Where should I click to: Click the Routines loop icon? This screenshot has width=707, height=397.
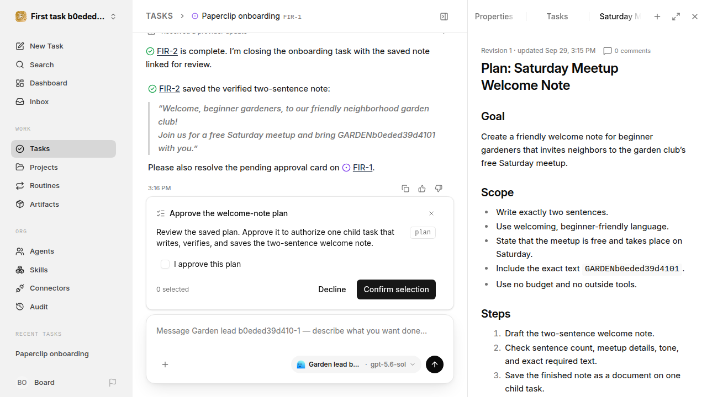click(20, 186)
